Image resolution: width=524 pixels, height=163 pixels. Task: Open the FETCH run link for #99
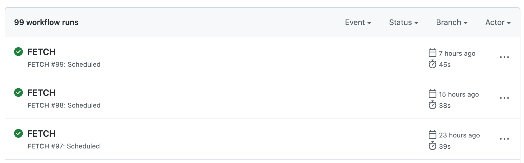tap(41, 52)
